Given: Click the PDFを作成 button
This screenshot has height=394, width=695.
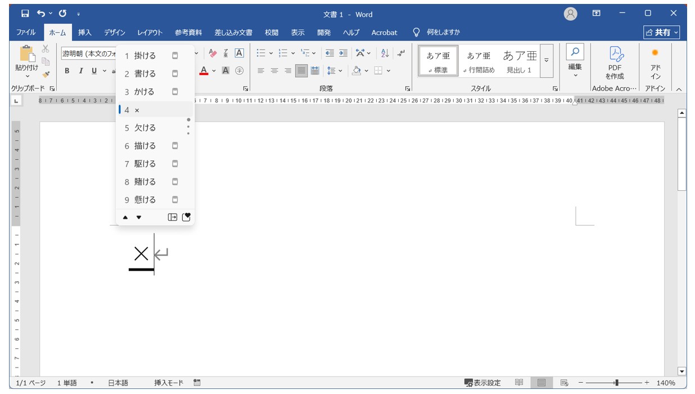Looking at the screenshot, I should click(615, 62).
